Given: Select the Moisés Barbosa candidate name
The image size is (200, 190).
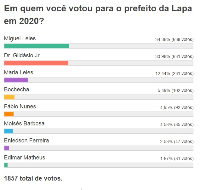Looking at the screenshot, I should coord(24,124).
